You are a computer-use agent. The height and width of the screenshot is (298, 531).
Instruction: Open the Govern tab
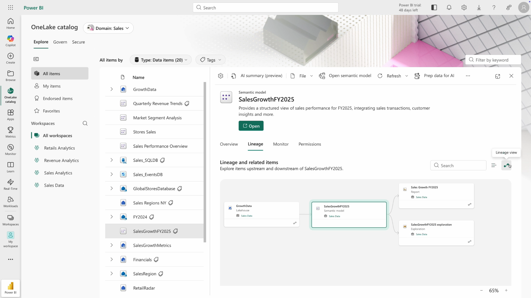pyautogui.click(x=60, y=42)
